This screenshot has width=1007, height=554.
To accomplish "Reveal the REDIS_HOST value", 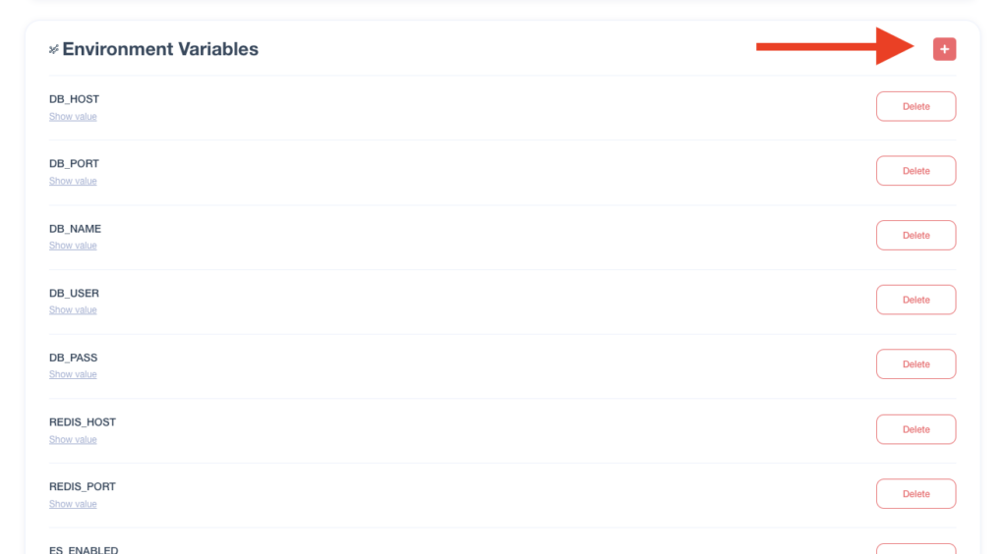I will [73, 439].
